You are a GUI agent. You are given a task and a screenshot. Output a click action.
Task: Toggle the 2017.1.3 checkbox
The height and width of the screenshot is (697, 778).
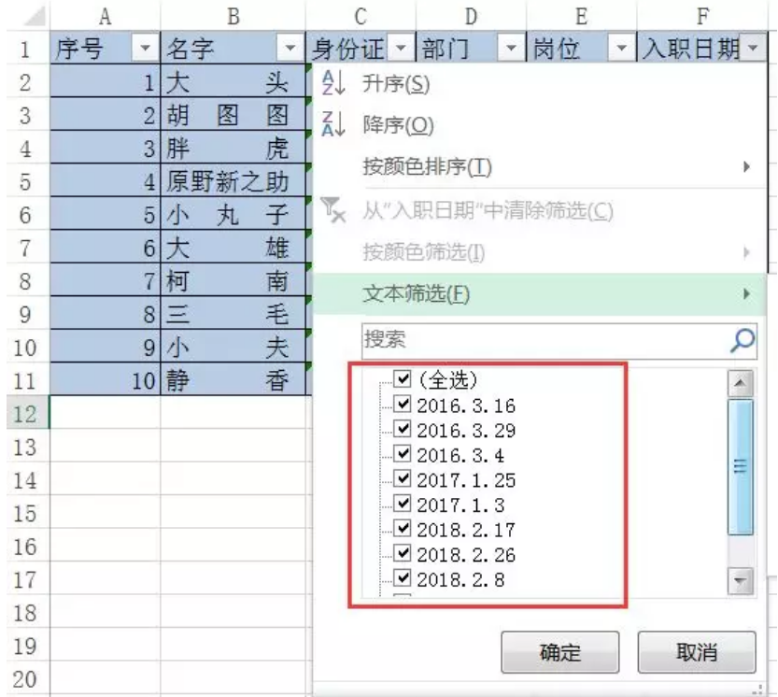(x=403, y=503)
